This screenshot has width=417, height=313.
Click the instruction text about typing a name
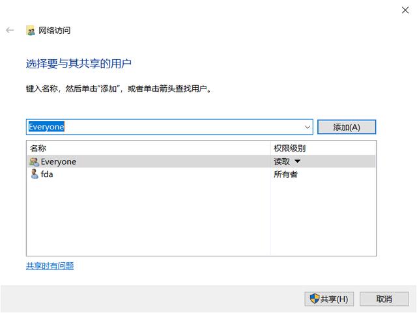coord(119,88)
